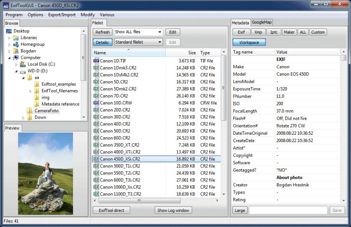Click the CR2 icon beside Canon 450D_XSi.CR2
This screenshot has width=351, height=227.
(x=97, y=159)
